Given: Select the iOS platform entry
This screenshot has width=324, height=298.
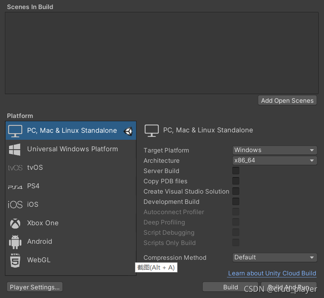Looking at the screenshot, I should click(x=71, y=204).
